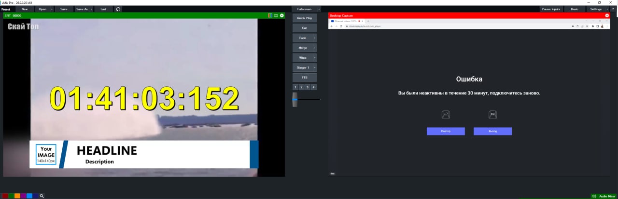This screenshot has width=618, height=199.
Task: Click the undo arrow icon beside Last
Action: (118, 9)
